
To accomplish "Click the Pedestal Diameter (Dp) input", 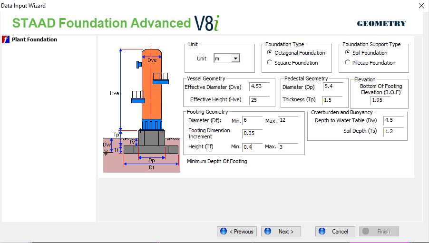I will [x=332, y=87].
